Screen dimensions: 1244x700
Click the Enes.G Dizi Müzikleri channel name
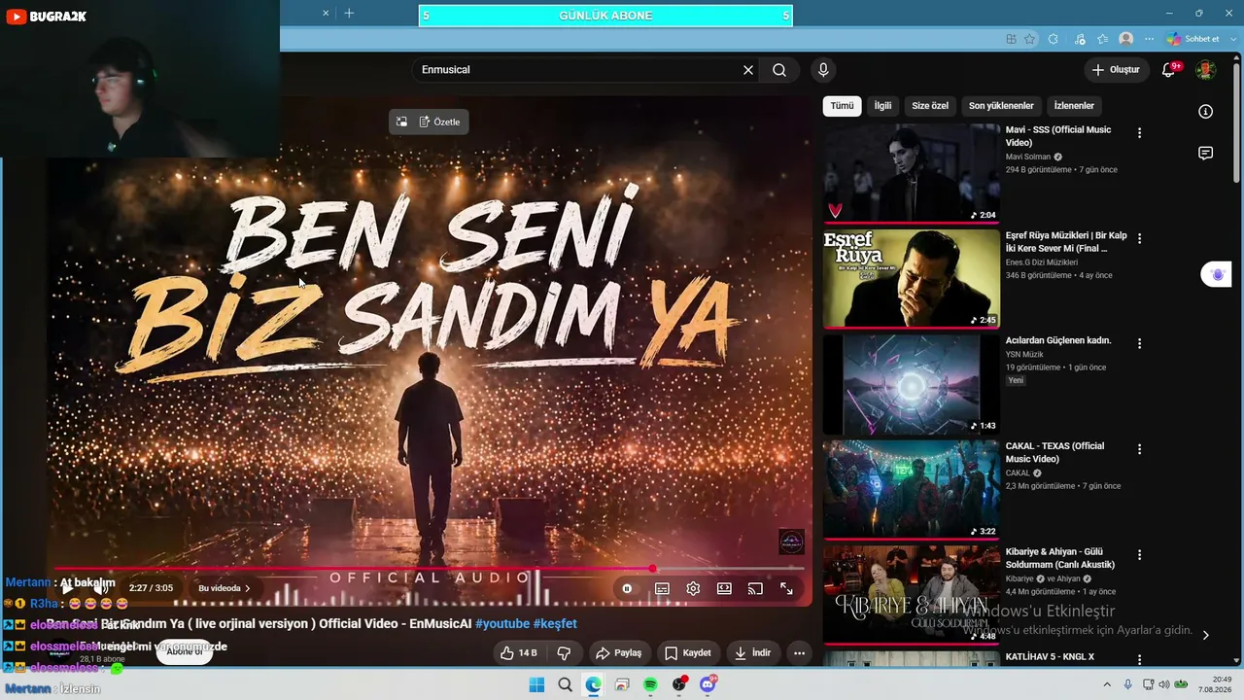pos(1042,262)
